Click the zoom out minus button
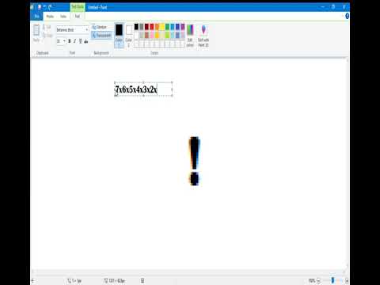 [318, 280]
